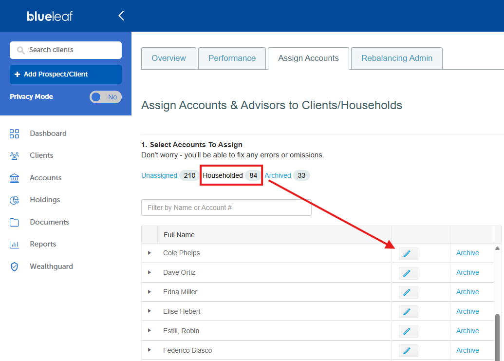Collapse the sidebar with the back chevron
This screenshot has height=361, width=504.
[121, 16]
